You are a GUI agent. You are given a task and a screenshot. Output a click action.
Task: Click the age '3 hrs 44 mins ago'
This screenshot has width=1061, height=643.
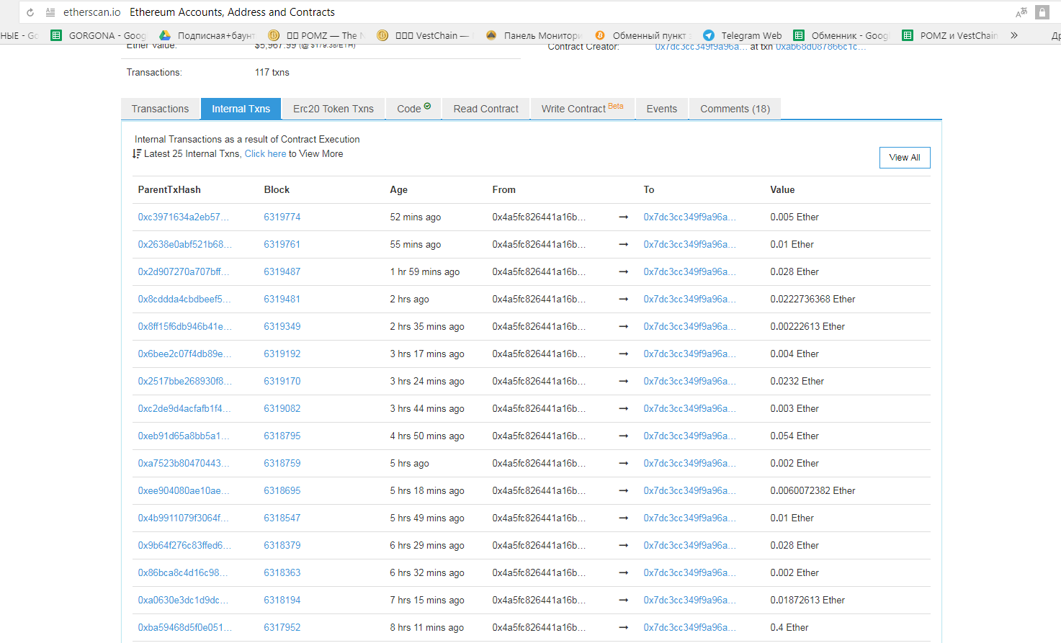point(427,408)
